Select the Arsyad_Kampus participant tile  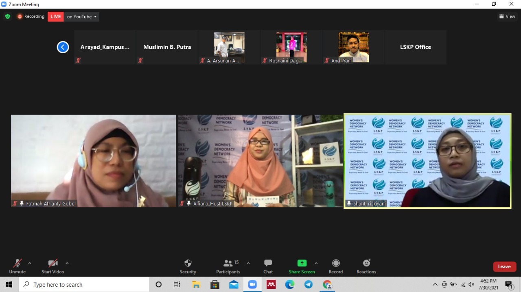click(x=105, y=47)
